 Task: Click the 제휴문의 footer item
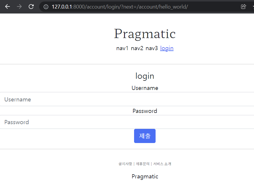pyautogui.click(x=143, y=164)
